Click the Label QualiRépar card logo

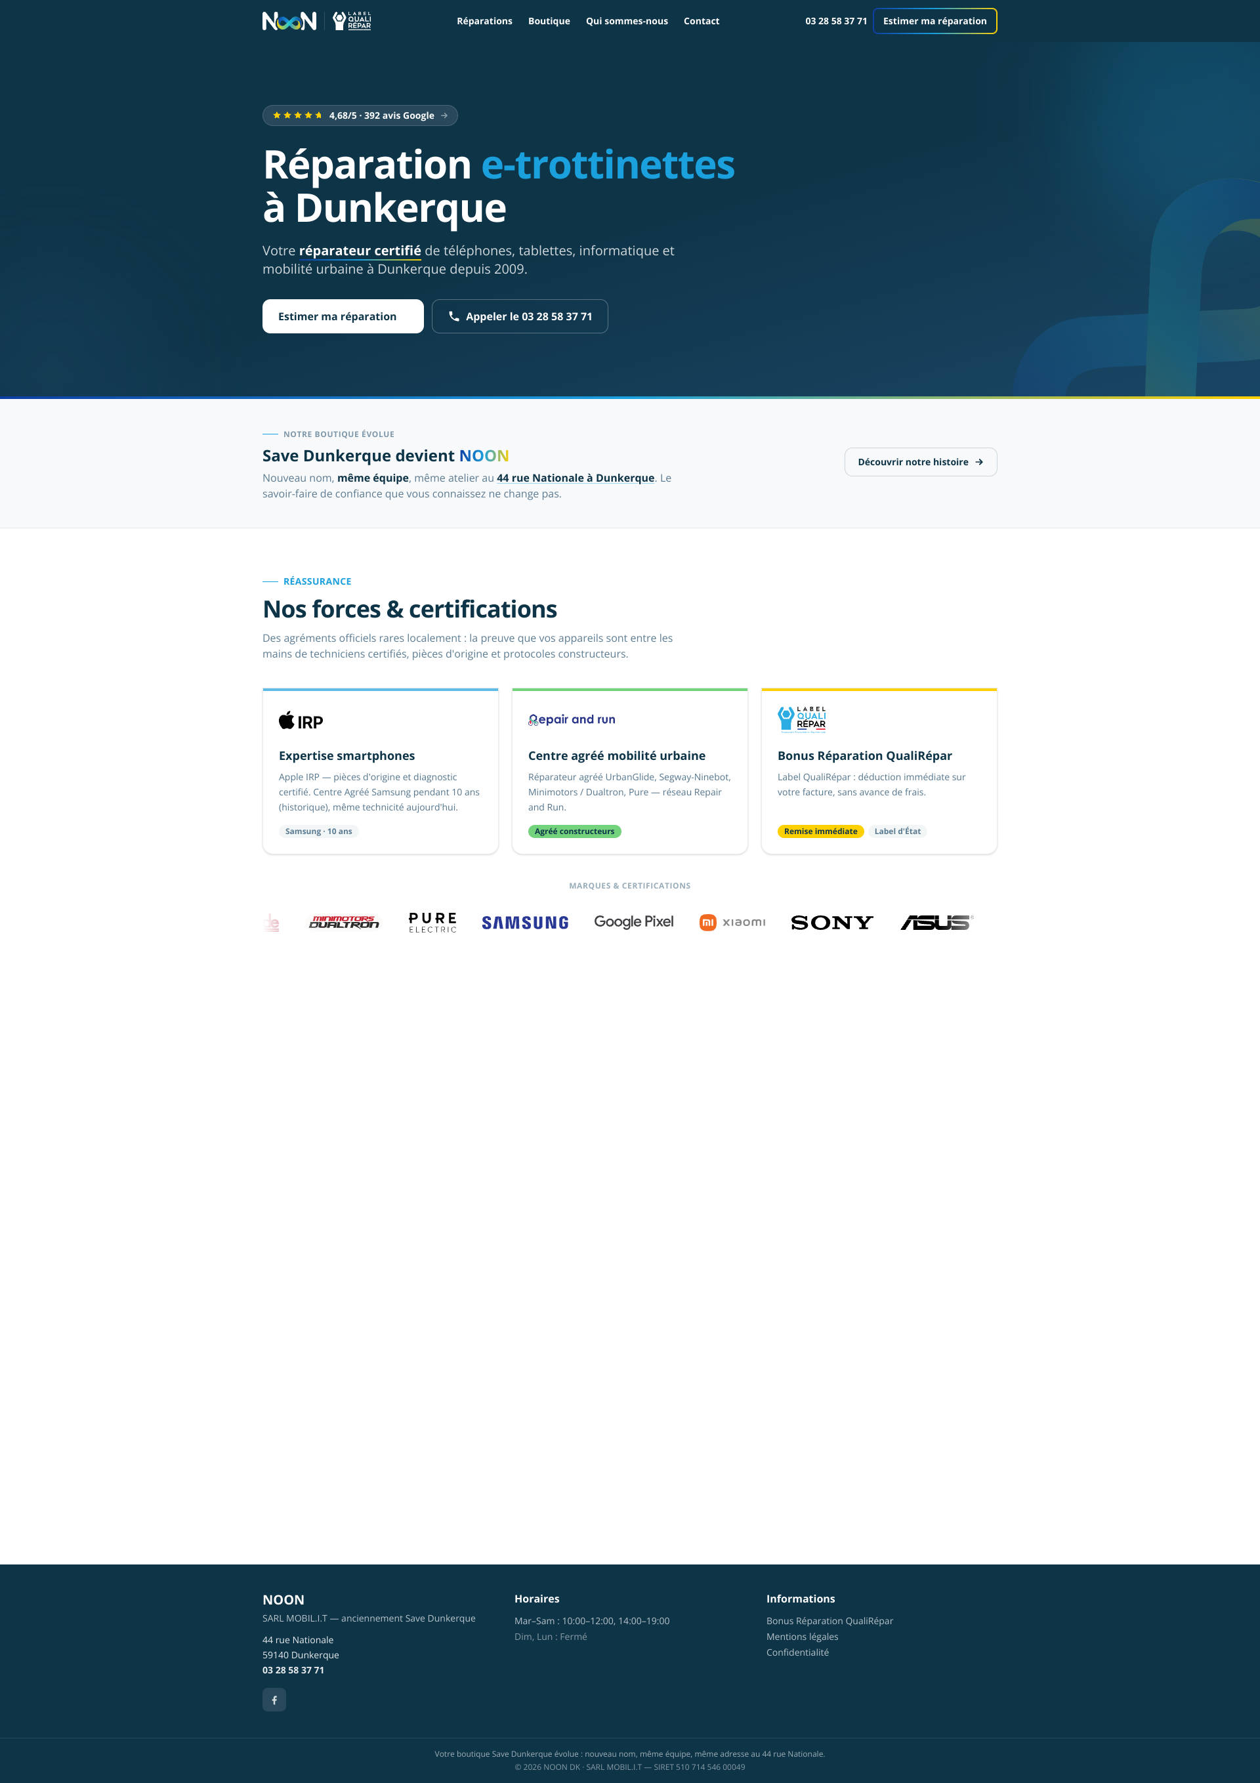(x=802, y=720)
